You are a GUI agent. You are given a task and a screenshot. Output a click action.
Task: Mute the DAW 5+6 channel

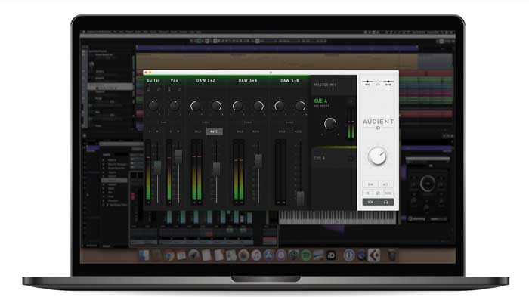coord(298,131)
